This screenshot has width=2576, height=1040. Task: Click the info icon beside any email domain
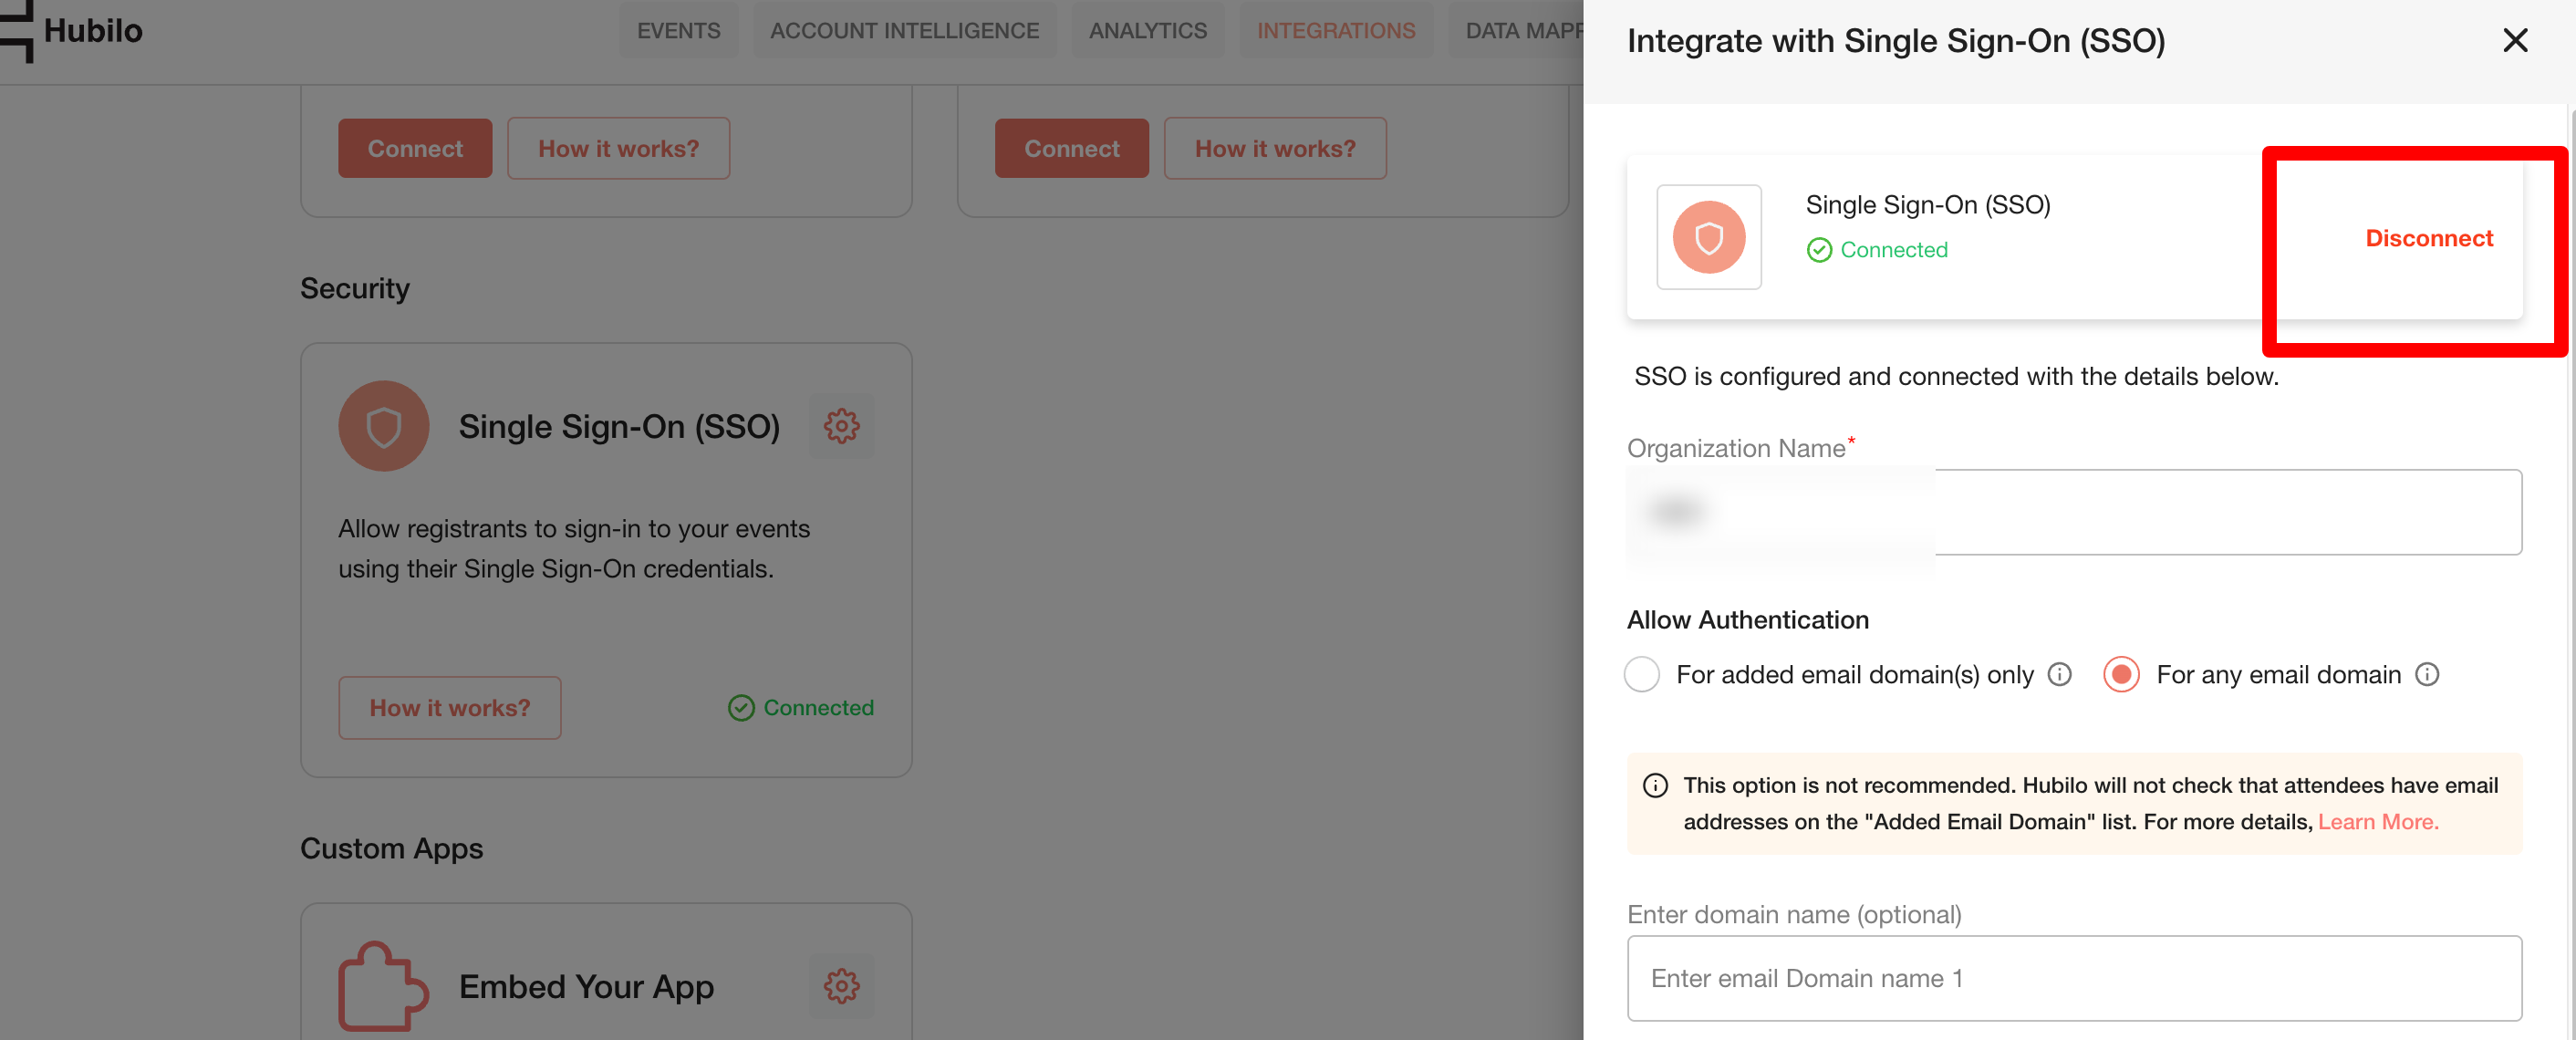(x=2427, y=675)
